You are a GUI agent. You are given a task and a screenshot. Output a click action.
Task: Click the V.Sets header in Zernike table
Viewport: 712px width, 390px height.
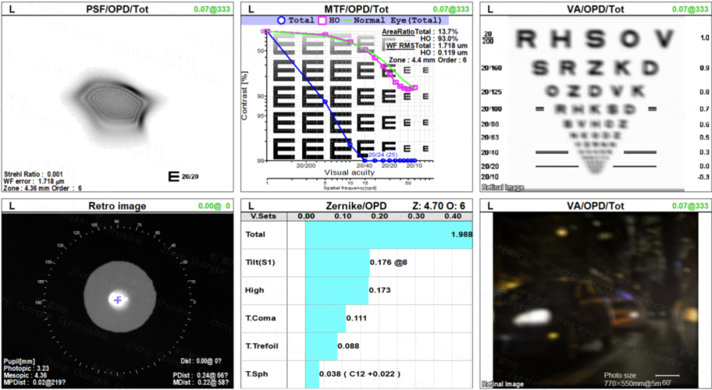pos(263,216)
